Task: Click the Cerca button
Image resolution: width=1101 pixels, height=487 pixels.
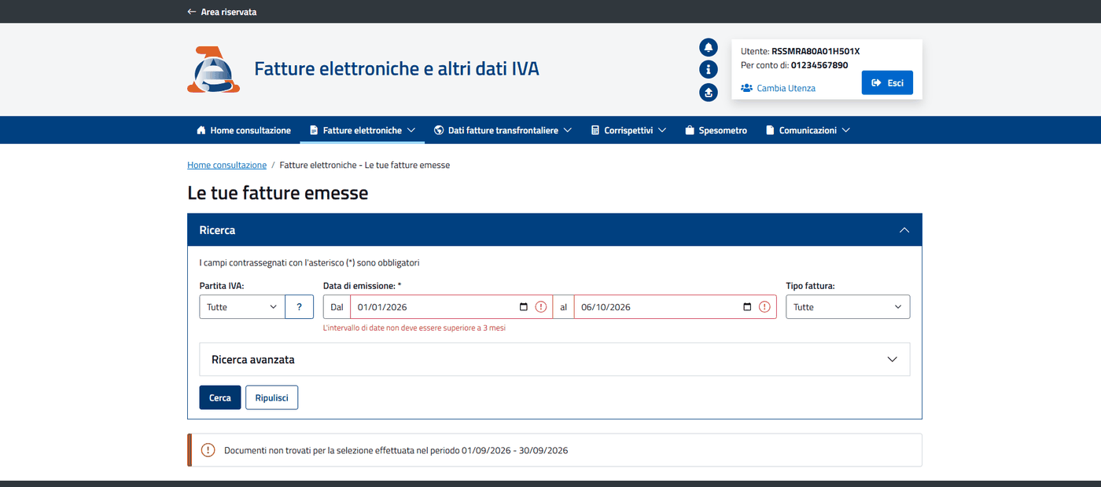Action: (x=220, y=397)
